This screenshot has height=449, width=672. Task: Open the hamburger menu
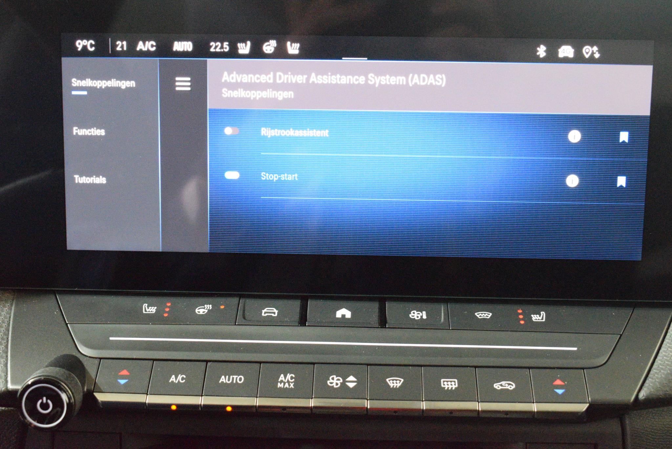(183, 84)
